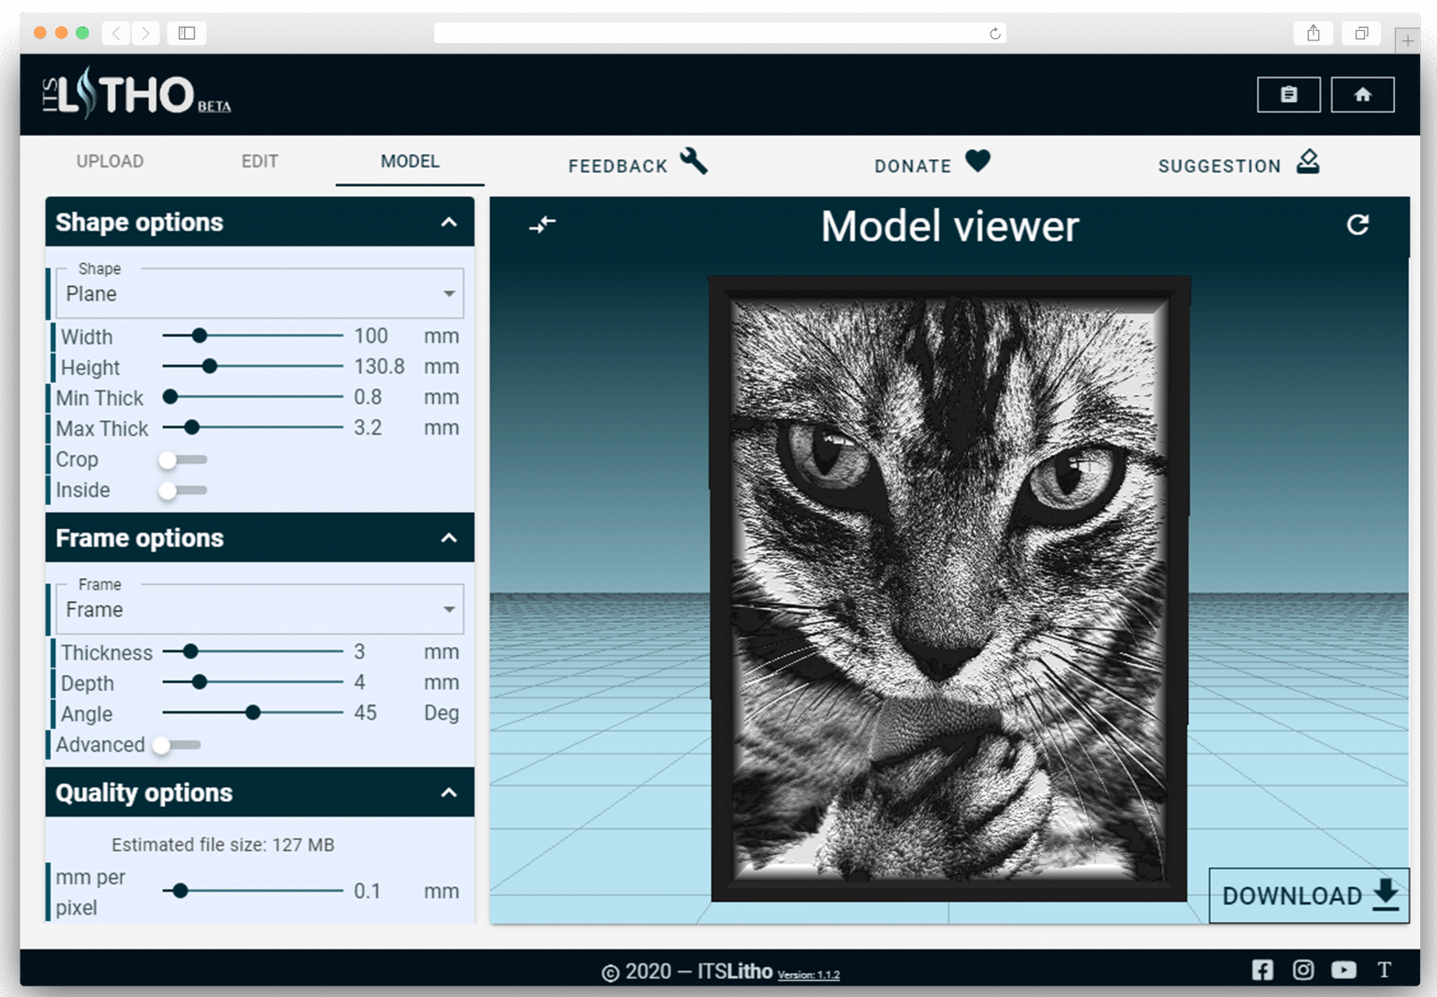Image resolution: width=1437 pixels, height=997 pixels.
Task: Click the Angle slider handle
Action: coord(253,713)
